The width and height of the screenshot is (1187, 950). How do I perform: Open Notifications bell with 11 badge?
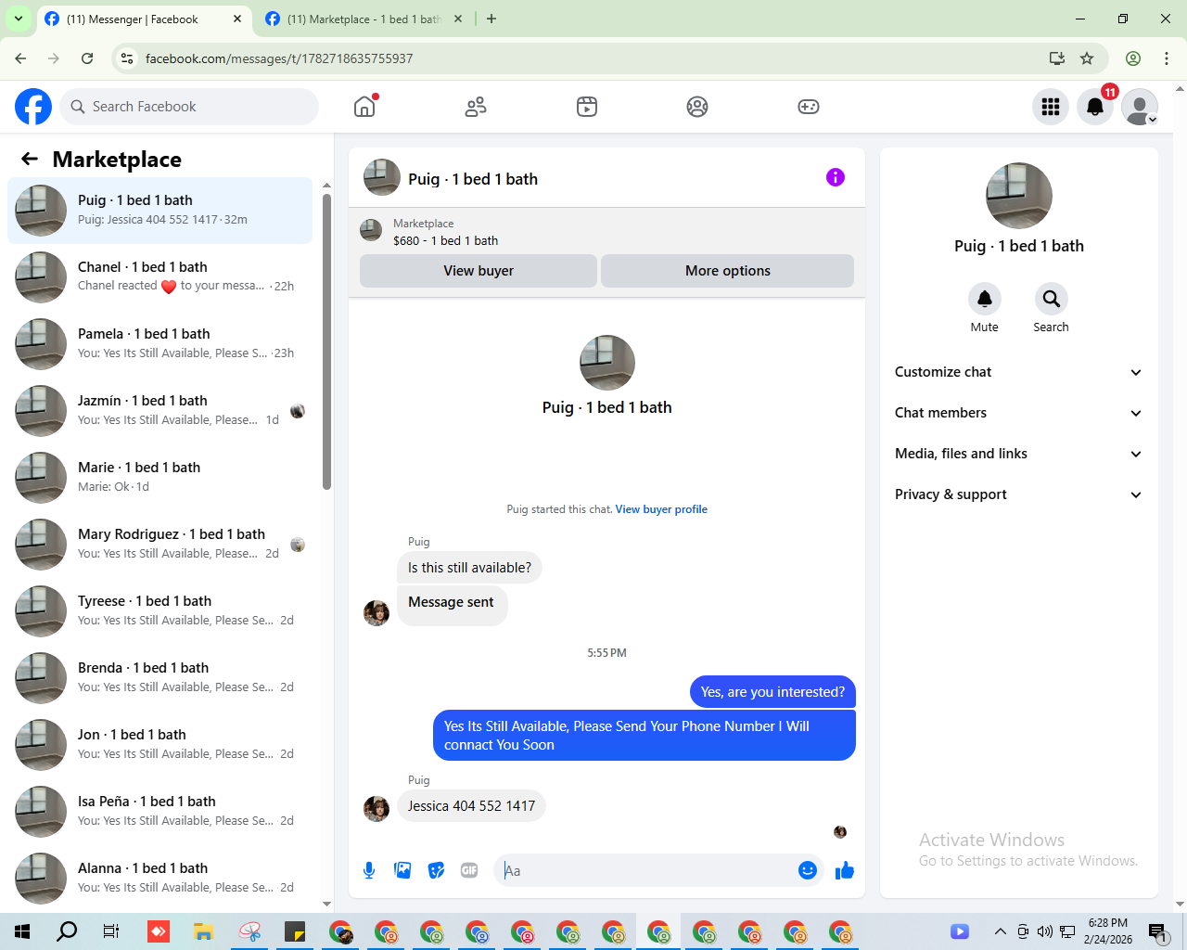1095,107
